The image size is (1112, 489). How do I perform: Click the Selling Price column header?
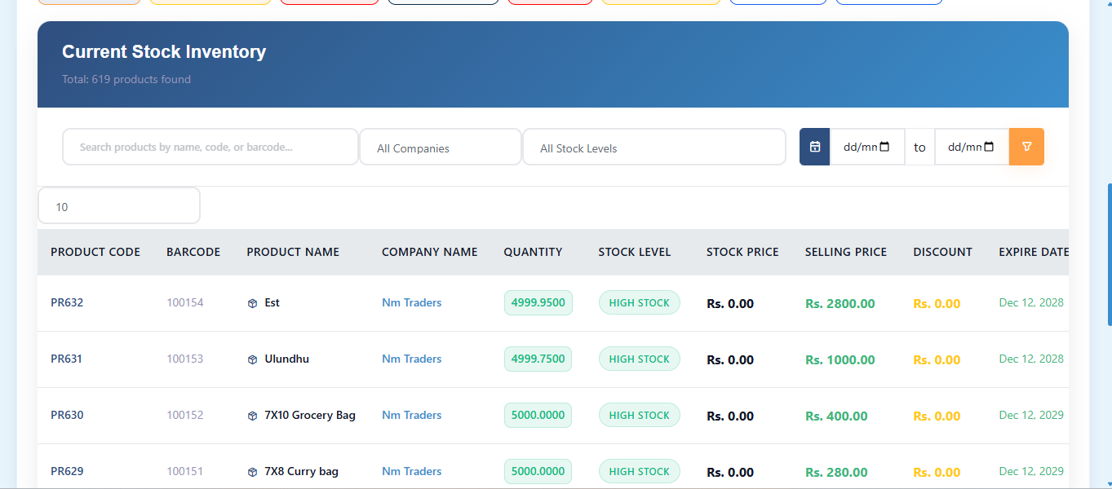pyautogui.click(x=846, y=252)
